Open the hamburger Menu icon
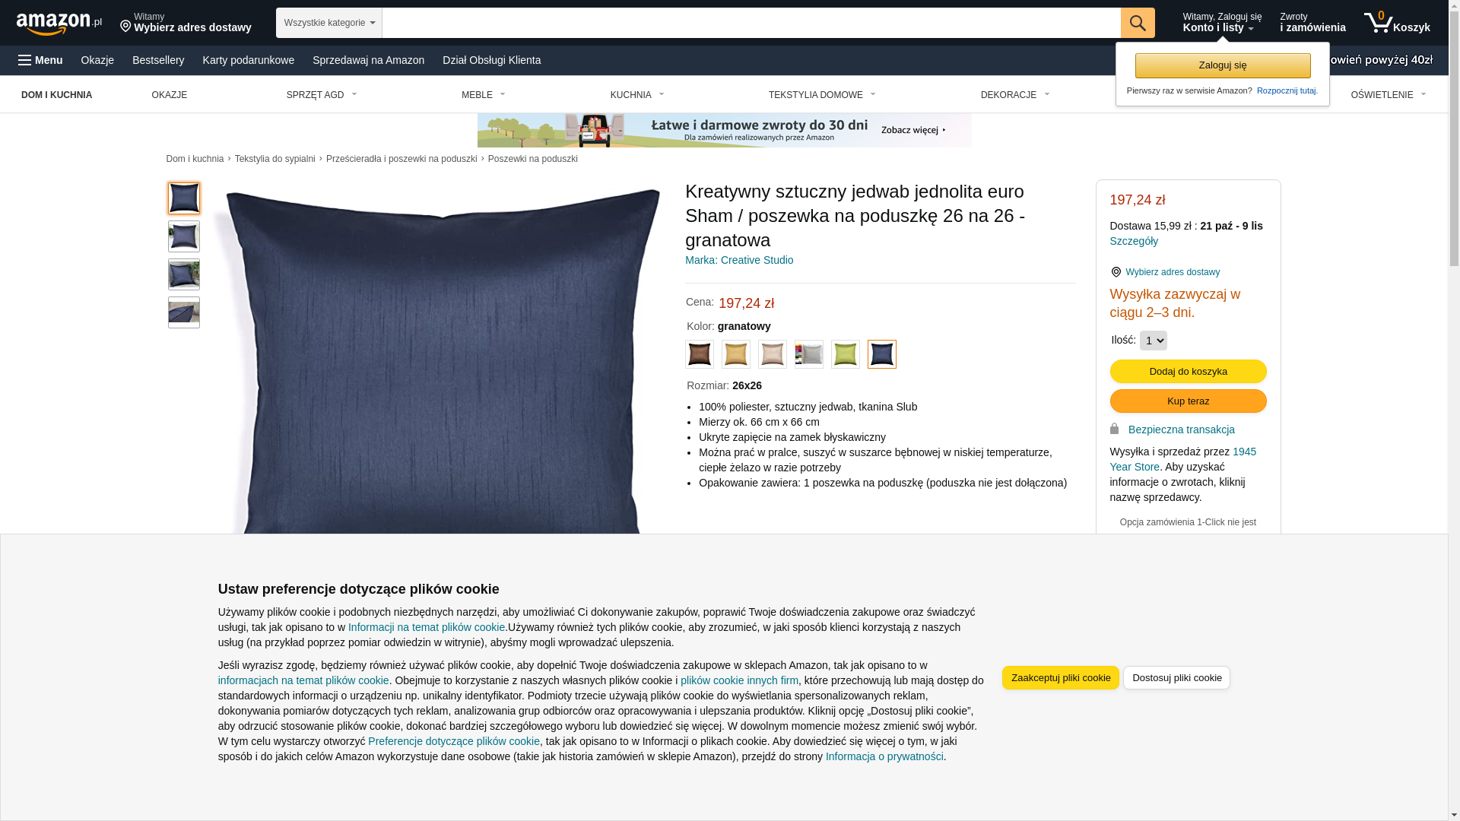Screen dimensions: 1460x821 click(x=25, y=60)
